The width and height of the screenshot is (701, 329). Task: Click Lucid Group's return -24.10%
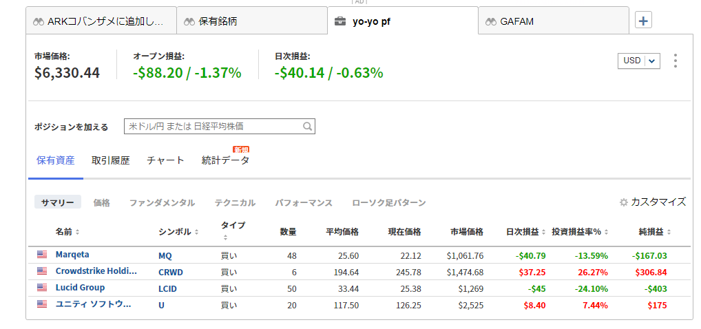click(x=591, y=289)
